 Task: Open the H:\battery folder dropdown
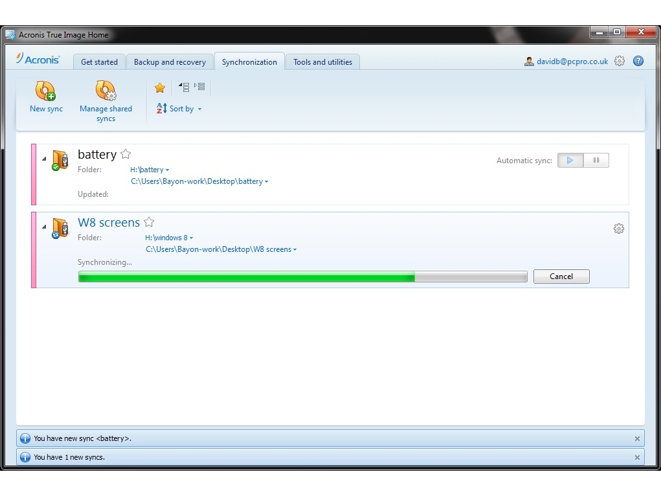tap(150, 170)
